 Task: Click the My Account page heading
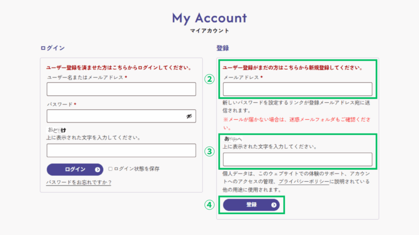[x=209, y=18]
